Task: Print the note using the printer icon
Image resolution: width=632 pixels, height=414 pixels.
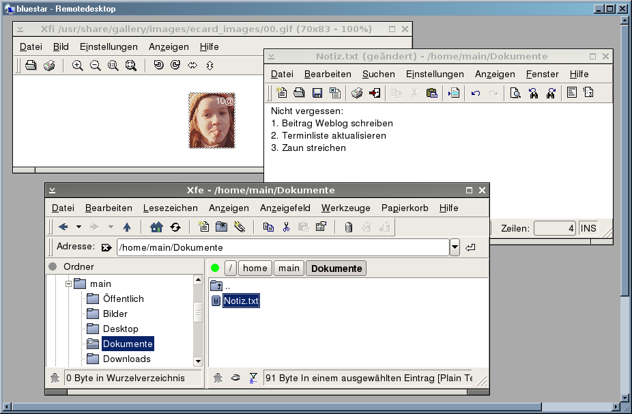Action: click(356, 93)
